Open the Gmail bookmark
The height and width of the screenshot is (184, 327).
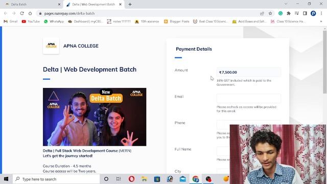[11, 21]
